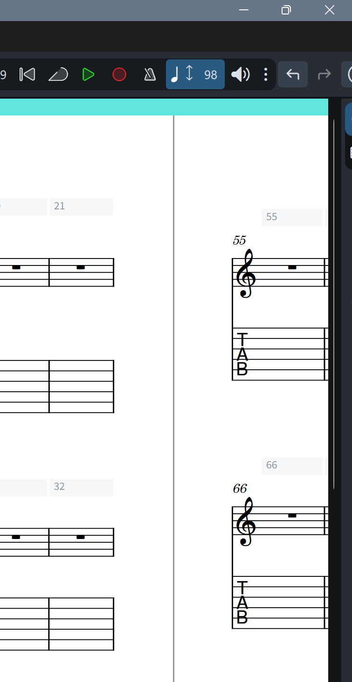Start playback with the green play button
This screenshot has width=352, height=682.
(x=88, y=74)
